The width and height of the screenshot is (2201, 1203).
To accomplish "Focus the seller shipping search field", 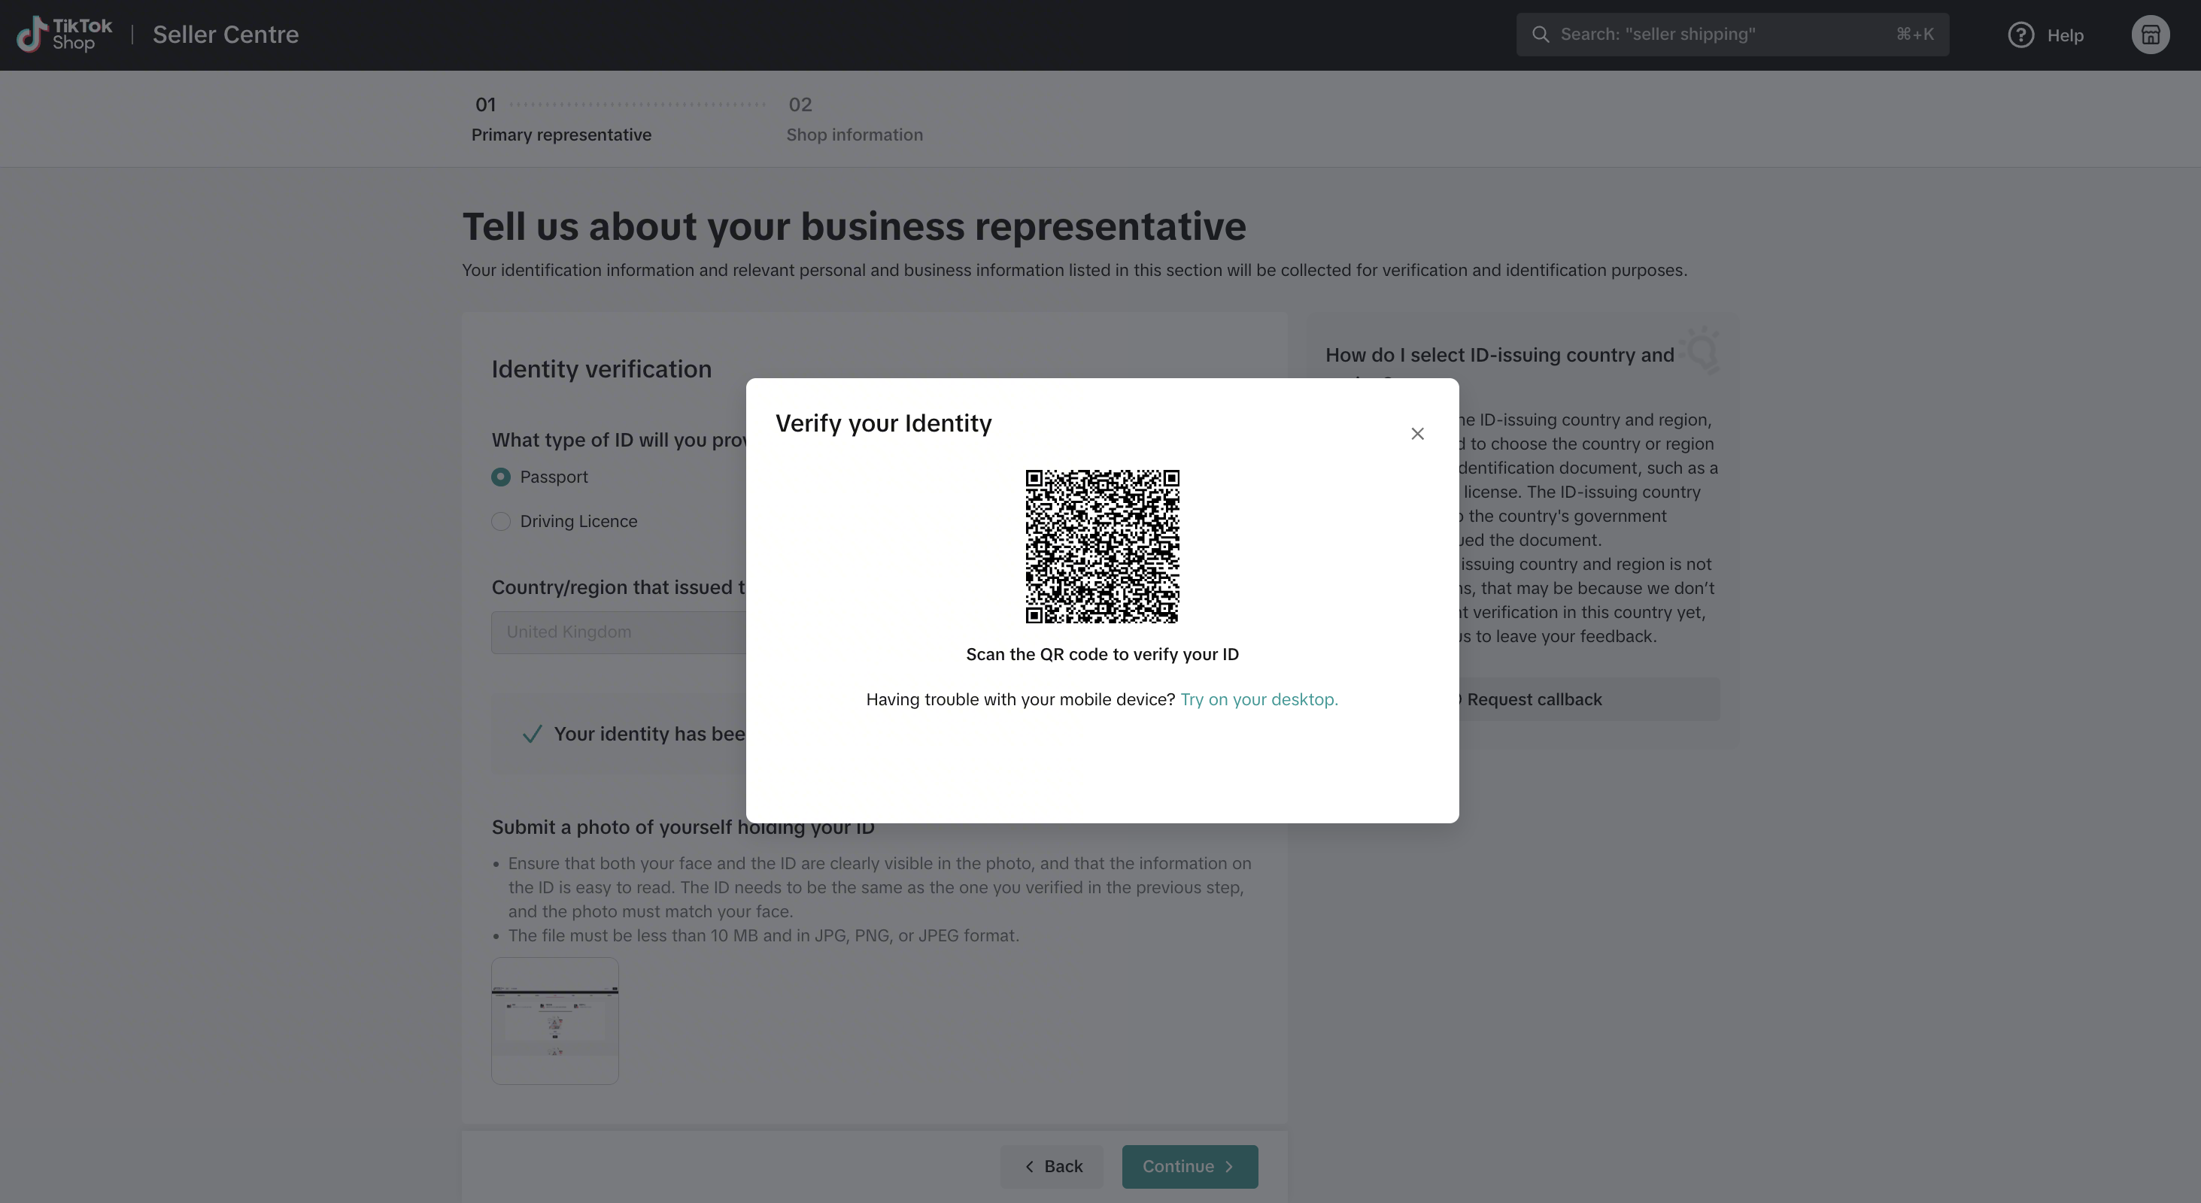I will click(x=1732, y=34).
